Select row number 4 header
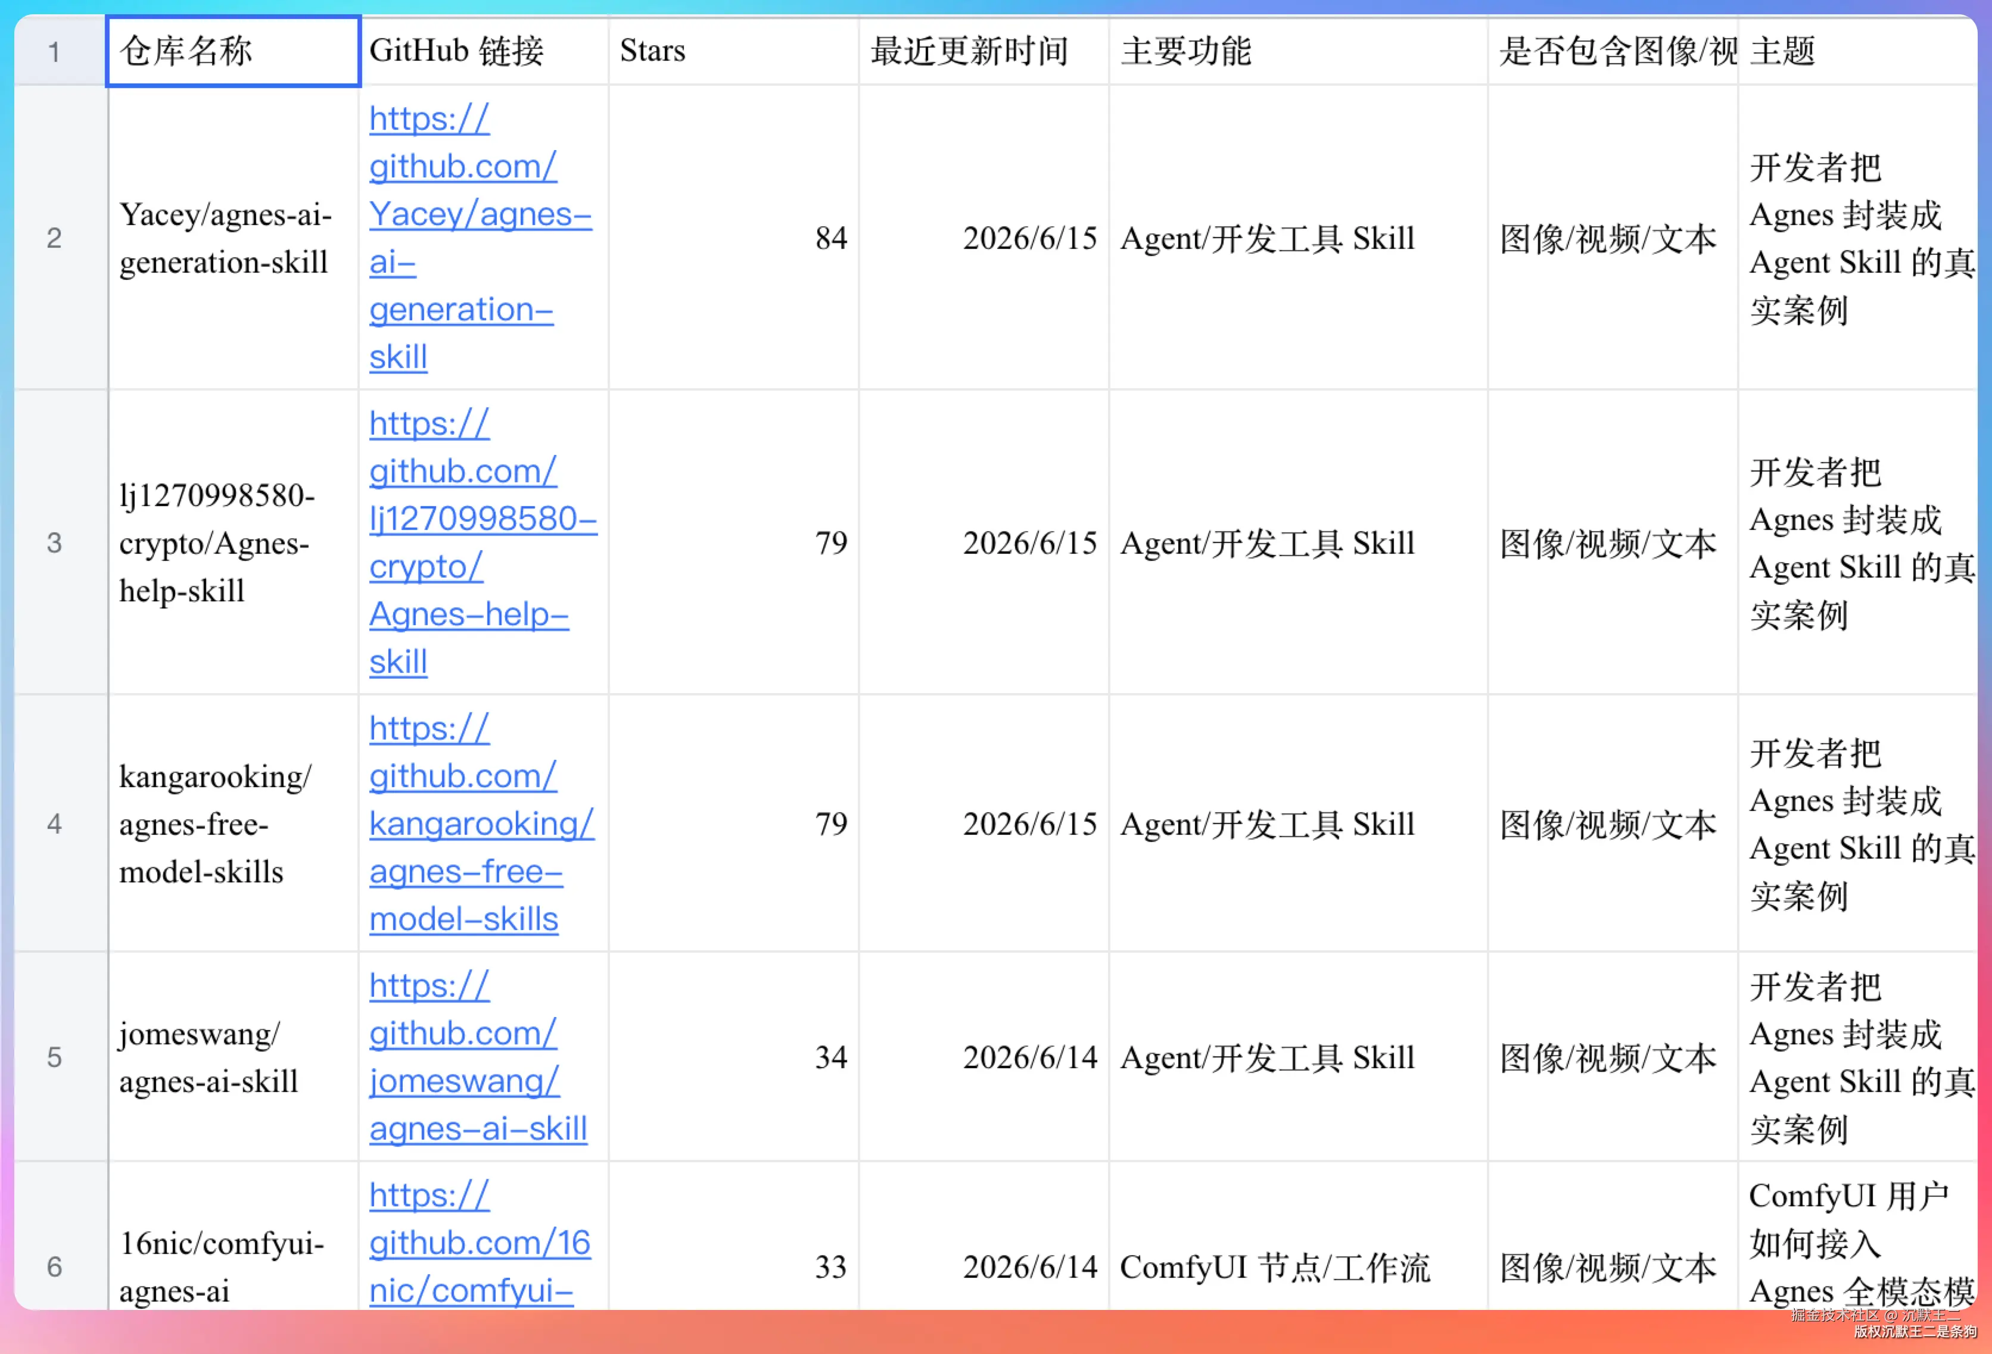The image size is (1992, 1354). (x=61, y=823)
